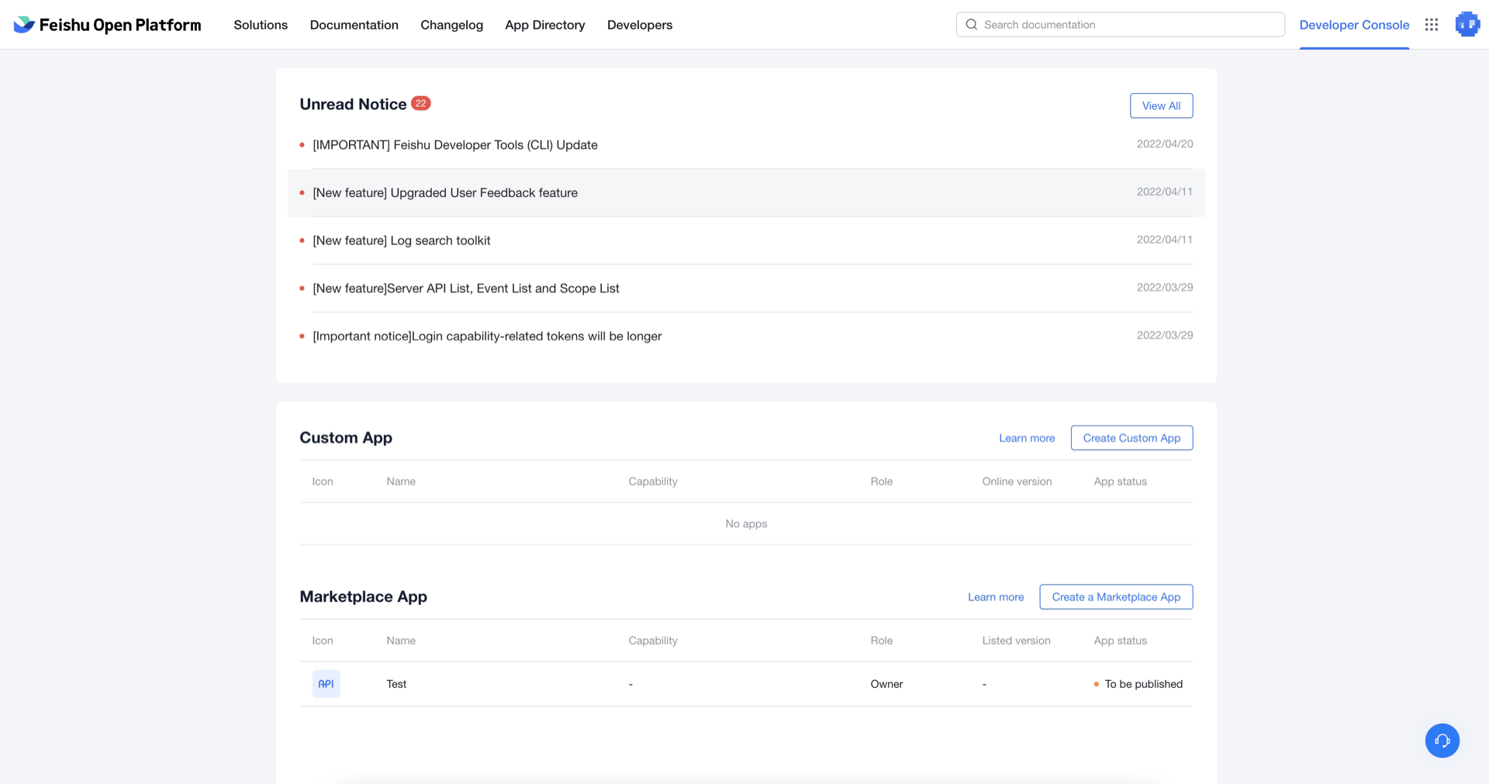Open App Directory in navigation
The image size is (1489, 784).
pyautogui.click(x=544, y=25)
